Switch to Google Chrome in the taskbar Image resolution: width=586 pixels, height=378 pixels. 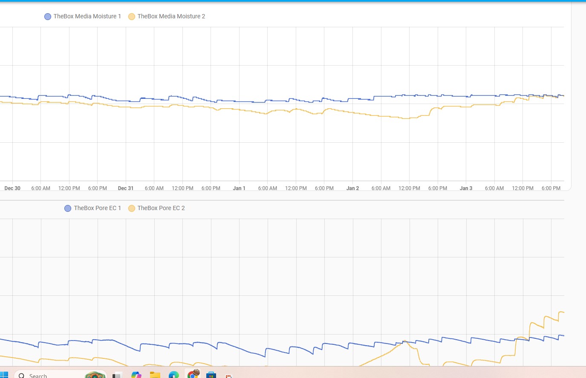click(x=193, y=374)
